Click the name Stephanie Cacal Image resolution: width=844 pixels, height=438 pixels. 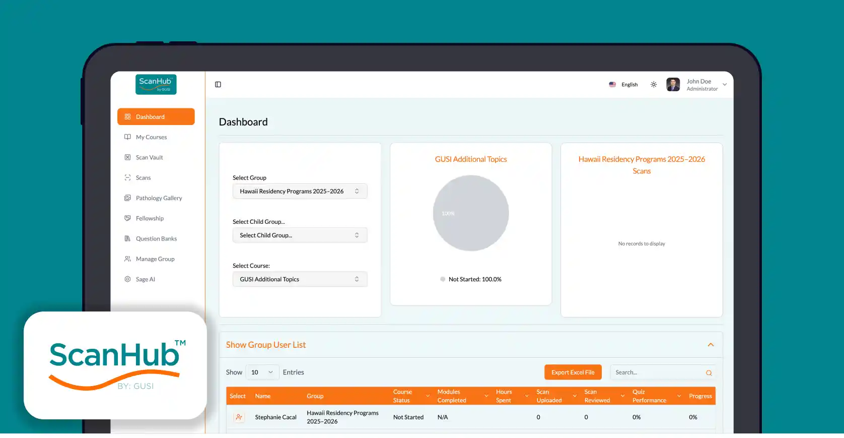pos(276,417)
